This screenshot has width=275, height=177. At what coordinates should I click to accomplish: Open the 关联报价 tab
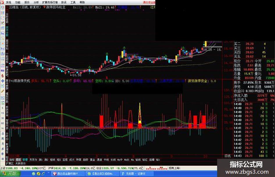click(21, 163)
